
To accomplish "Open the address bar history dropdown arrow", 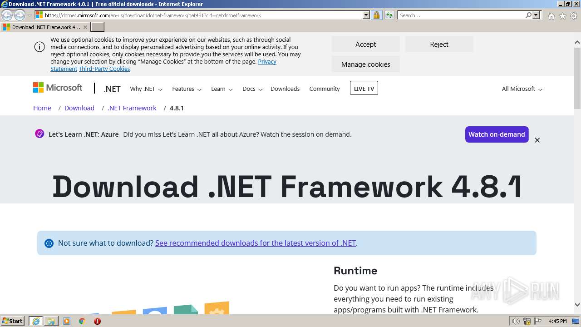I will pos(366,15).
